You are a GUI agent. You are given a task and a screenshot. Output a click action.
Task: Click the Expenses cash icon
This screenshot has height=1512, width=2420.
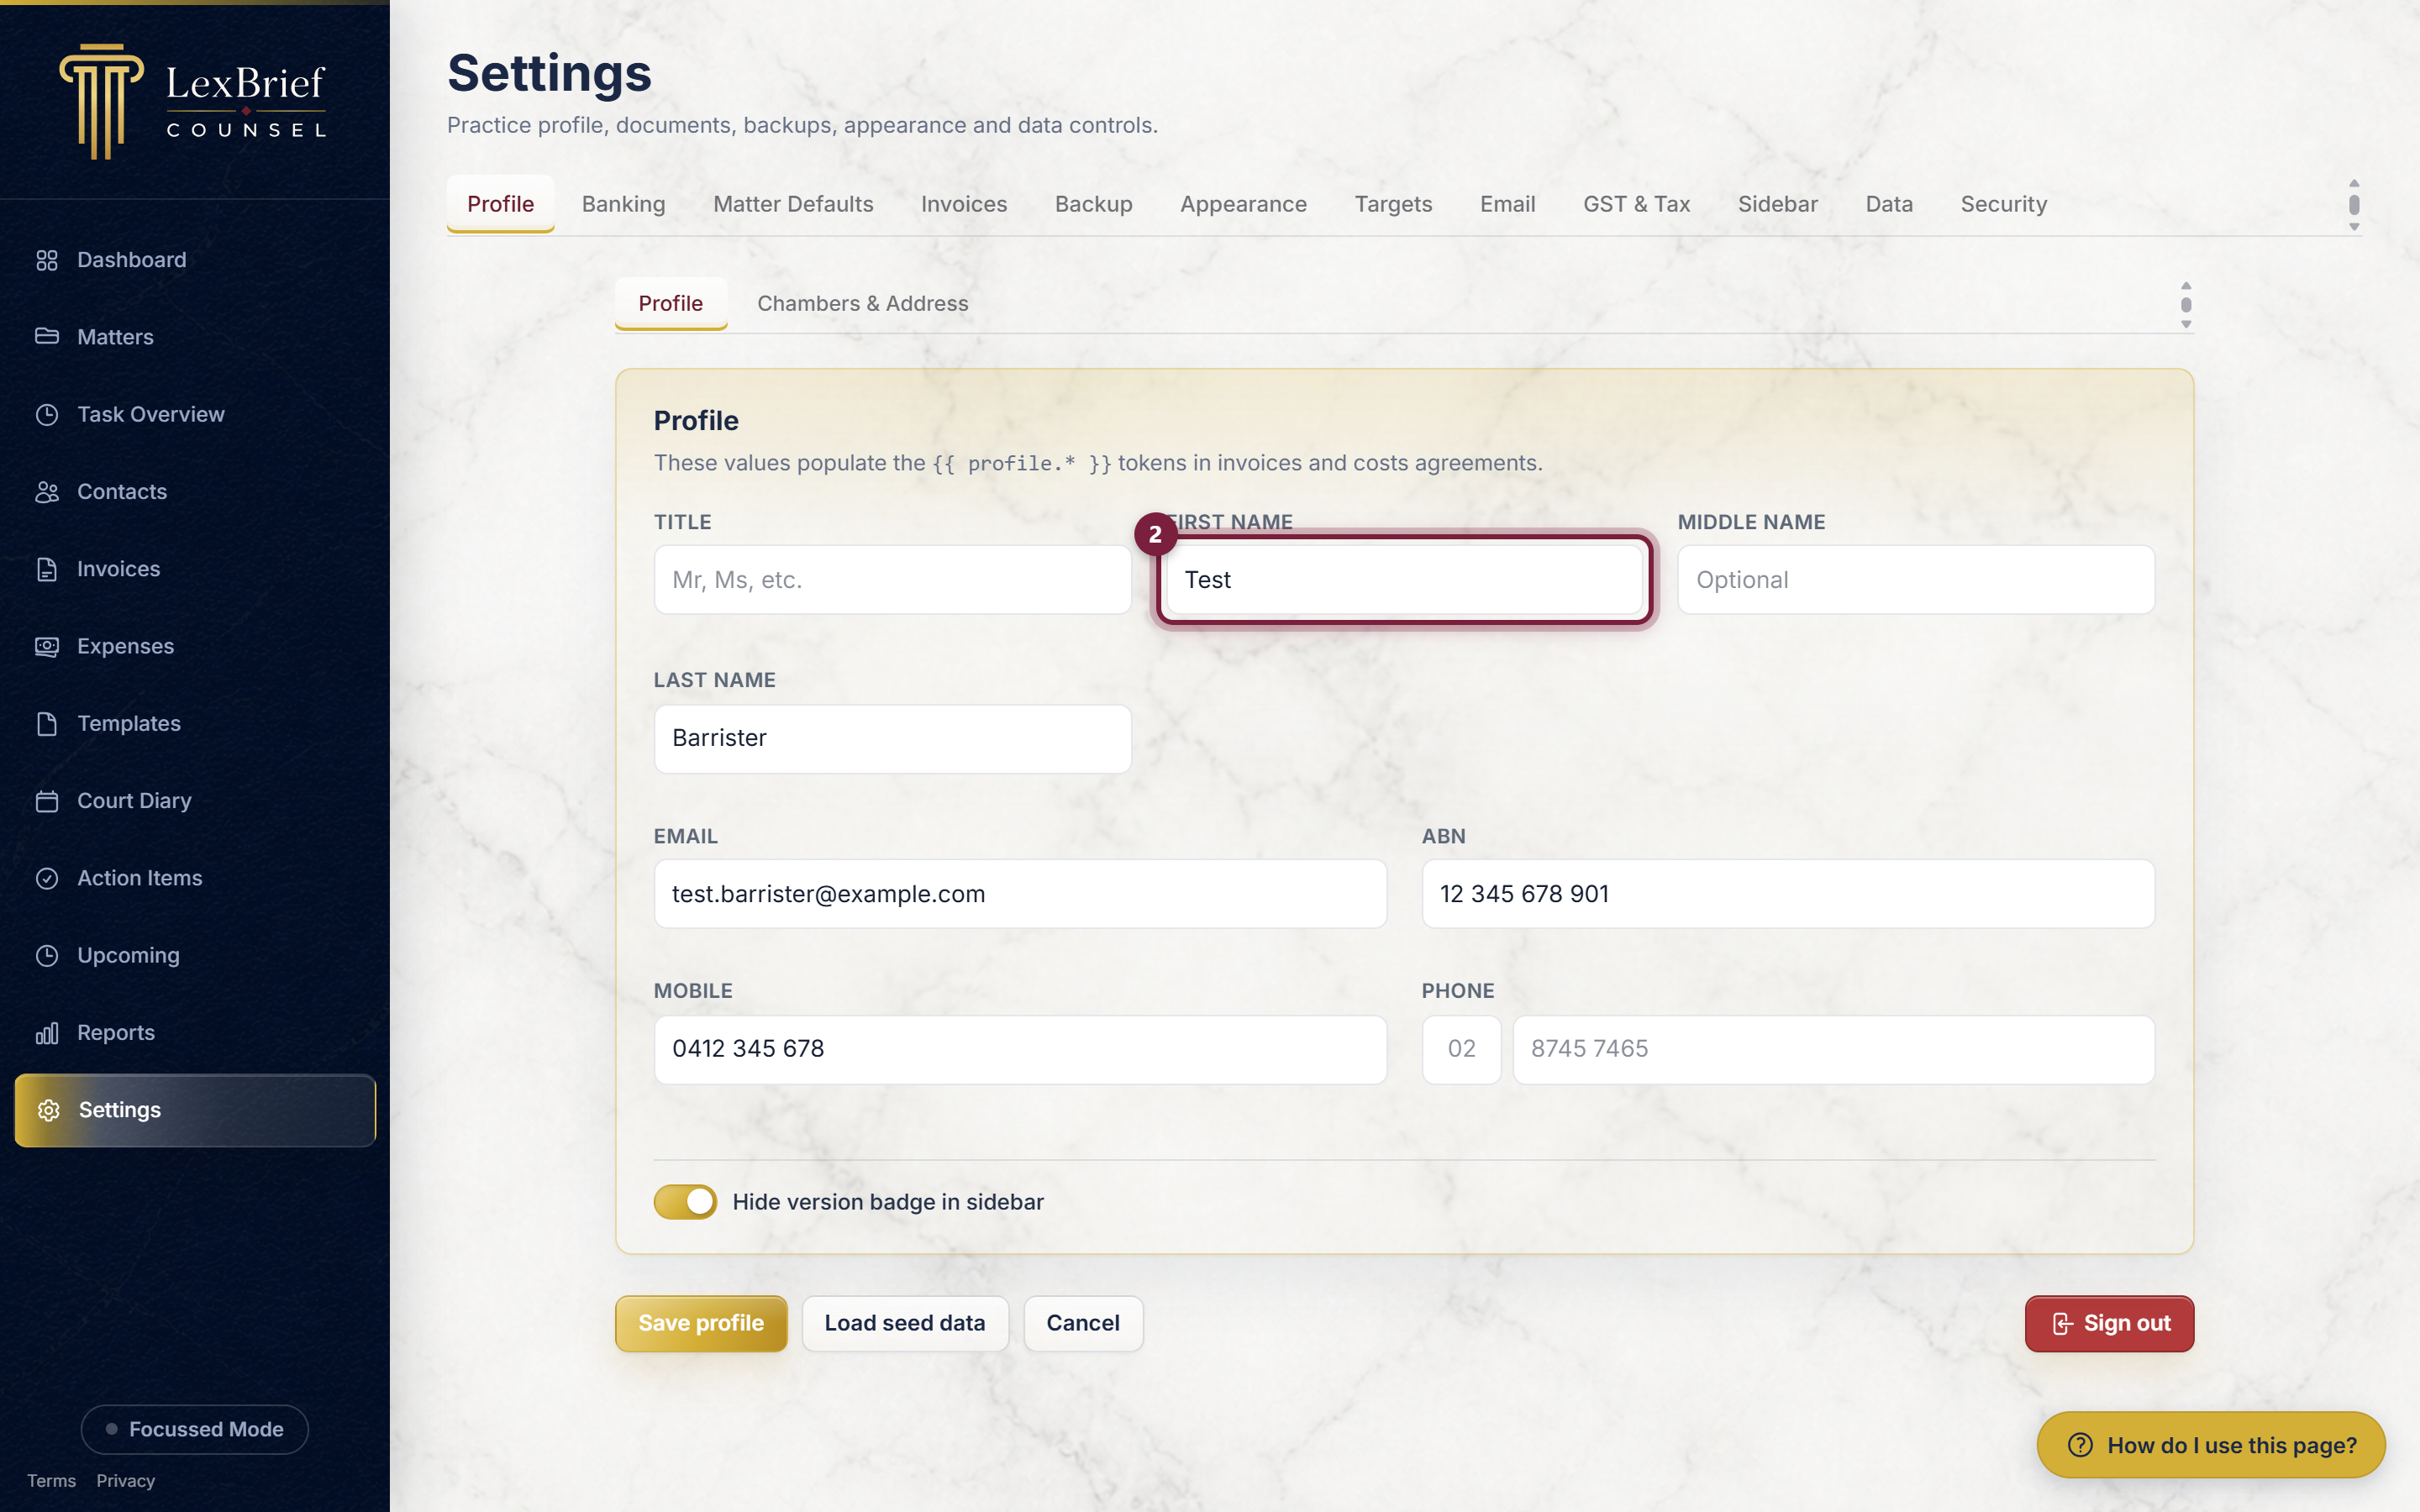(x=47, y=646)
